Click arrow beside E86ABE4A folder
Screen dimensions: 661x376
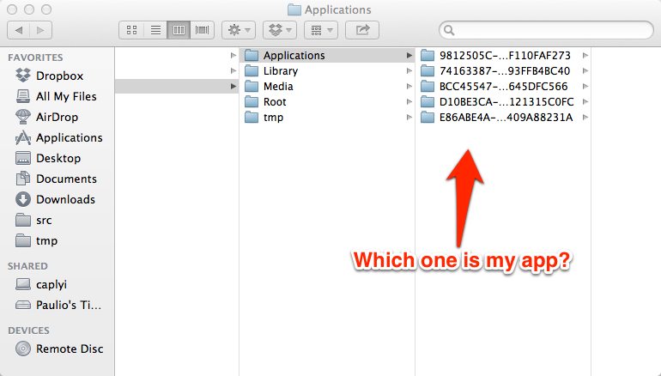click(585, 118)
